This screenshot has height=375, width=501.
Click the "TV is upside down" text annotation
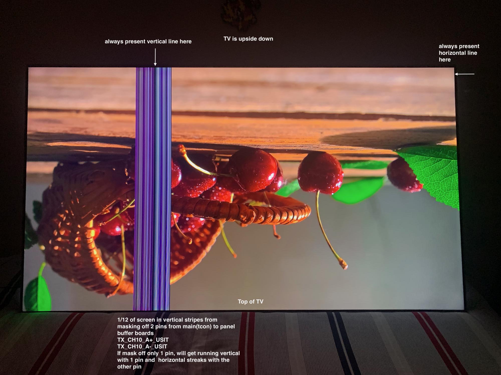pyautogui.click(x=248, y=39)
